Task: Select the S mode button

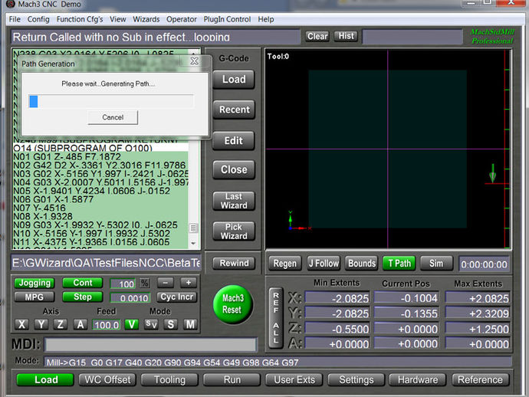Action: tap(171, 324)
